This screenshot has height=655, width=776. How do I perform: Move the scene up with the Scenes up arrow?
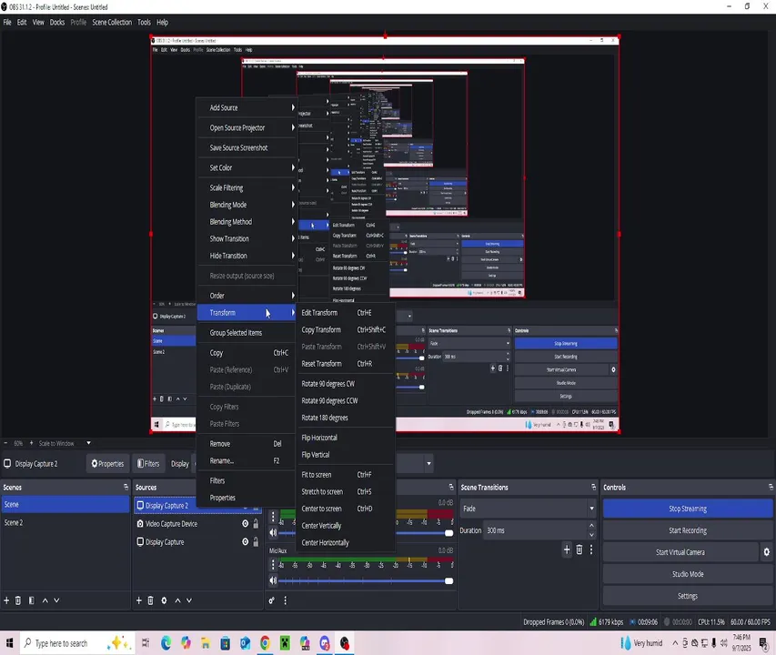click(x=45, y=600)
